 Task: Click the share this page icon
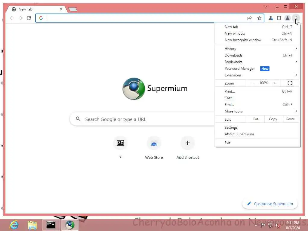point(250,18)
